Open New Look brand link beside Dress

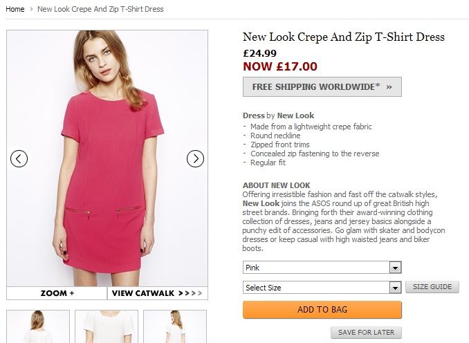tap(295, 115)
